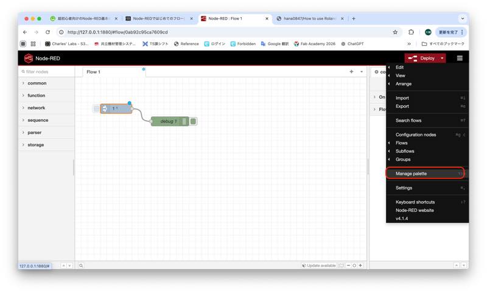Switch to the Flow 1 tab
The width and height of the screenshot is (487, 293).
(x=94, y=72)
